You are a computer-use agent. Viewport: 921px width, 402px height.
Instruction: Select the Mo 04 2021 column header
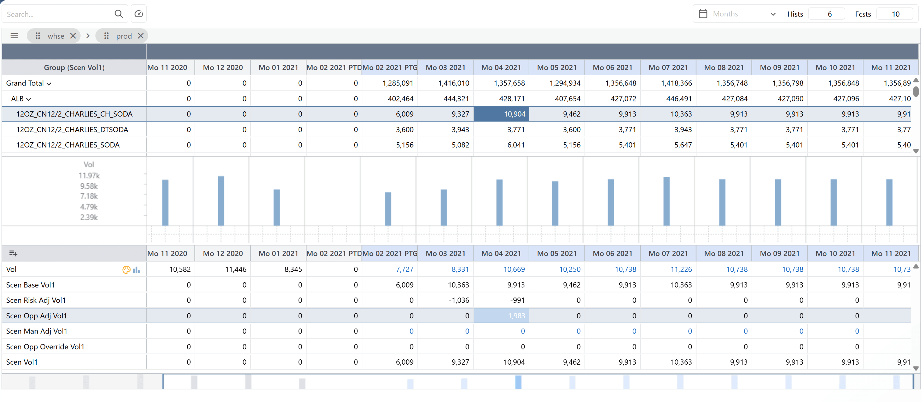point(501,67)
